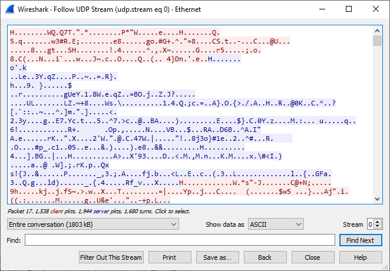The width and height of the screenshot is (390, 271).
Task: Increase the Stream number with up arrow
Action: 377,222
